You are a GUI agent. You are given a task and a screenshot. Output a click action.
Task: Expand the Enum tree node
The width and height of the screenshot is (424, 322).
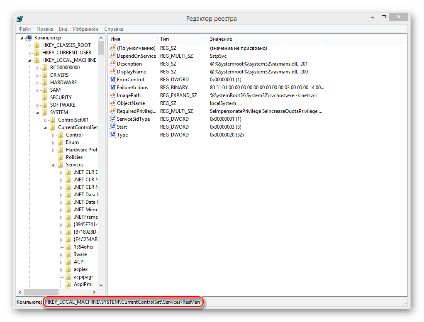tap(53, 143)
